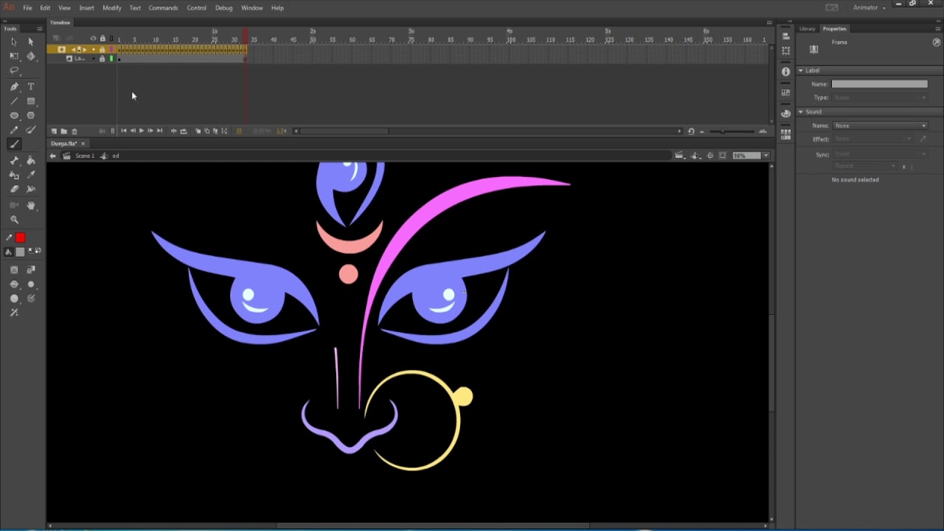
Task: Open the Commands menu
Action: point(163,7)
